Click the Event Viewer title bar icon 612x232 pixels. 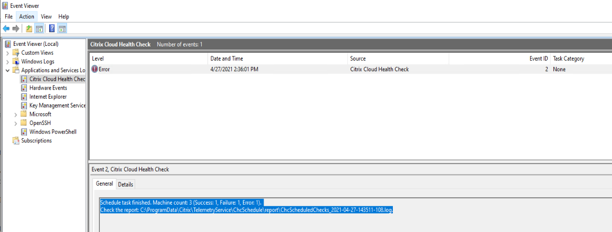coord(5,6)
